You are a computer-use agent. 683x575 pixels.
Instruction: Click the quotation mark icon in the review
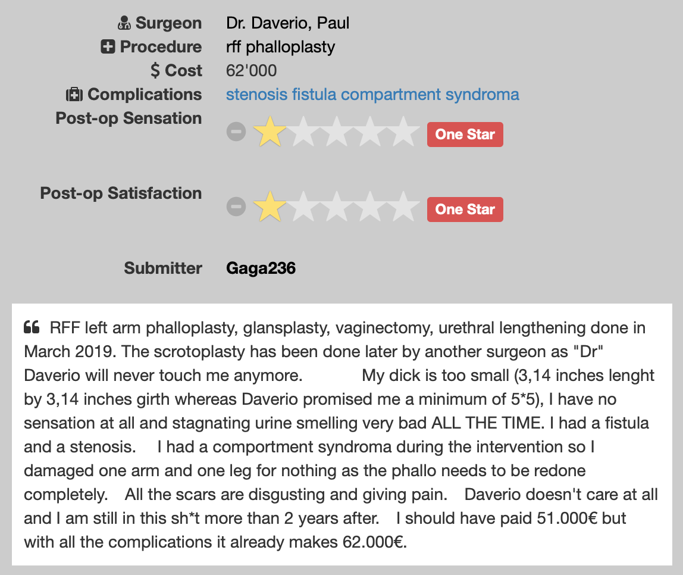32,327
